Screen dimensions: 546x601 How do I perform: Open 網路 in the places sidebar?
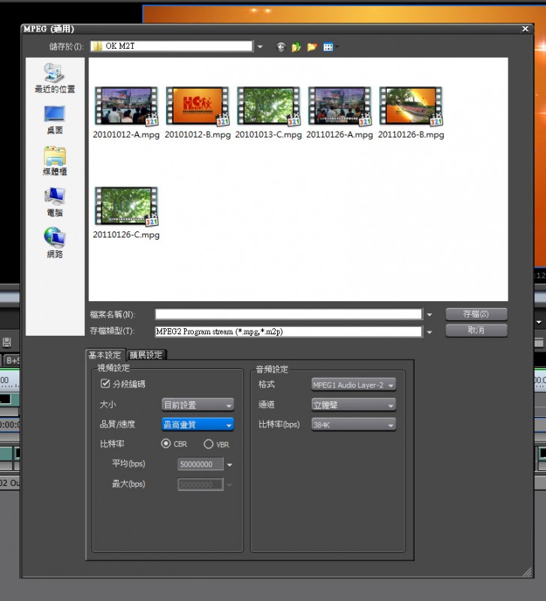tap(55, 243)
